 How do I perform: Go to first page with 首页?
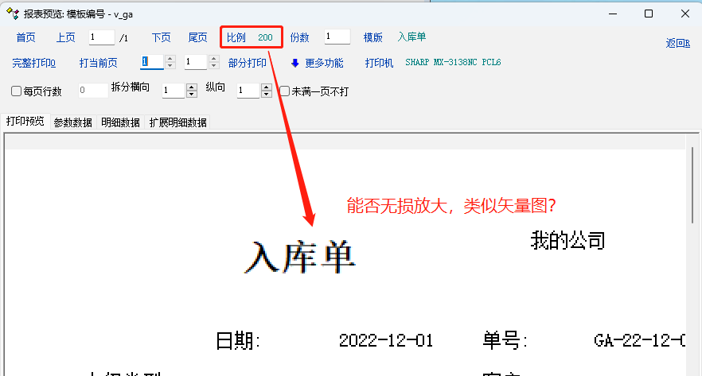coord(25,37)
